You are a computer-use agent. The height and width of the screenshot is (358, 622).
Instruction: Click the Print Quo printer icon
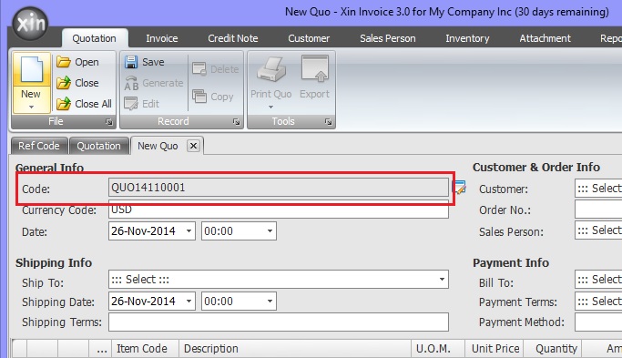(x=271, y=69)
